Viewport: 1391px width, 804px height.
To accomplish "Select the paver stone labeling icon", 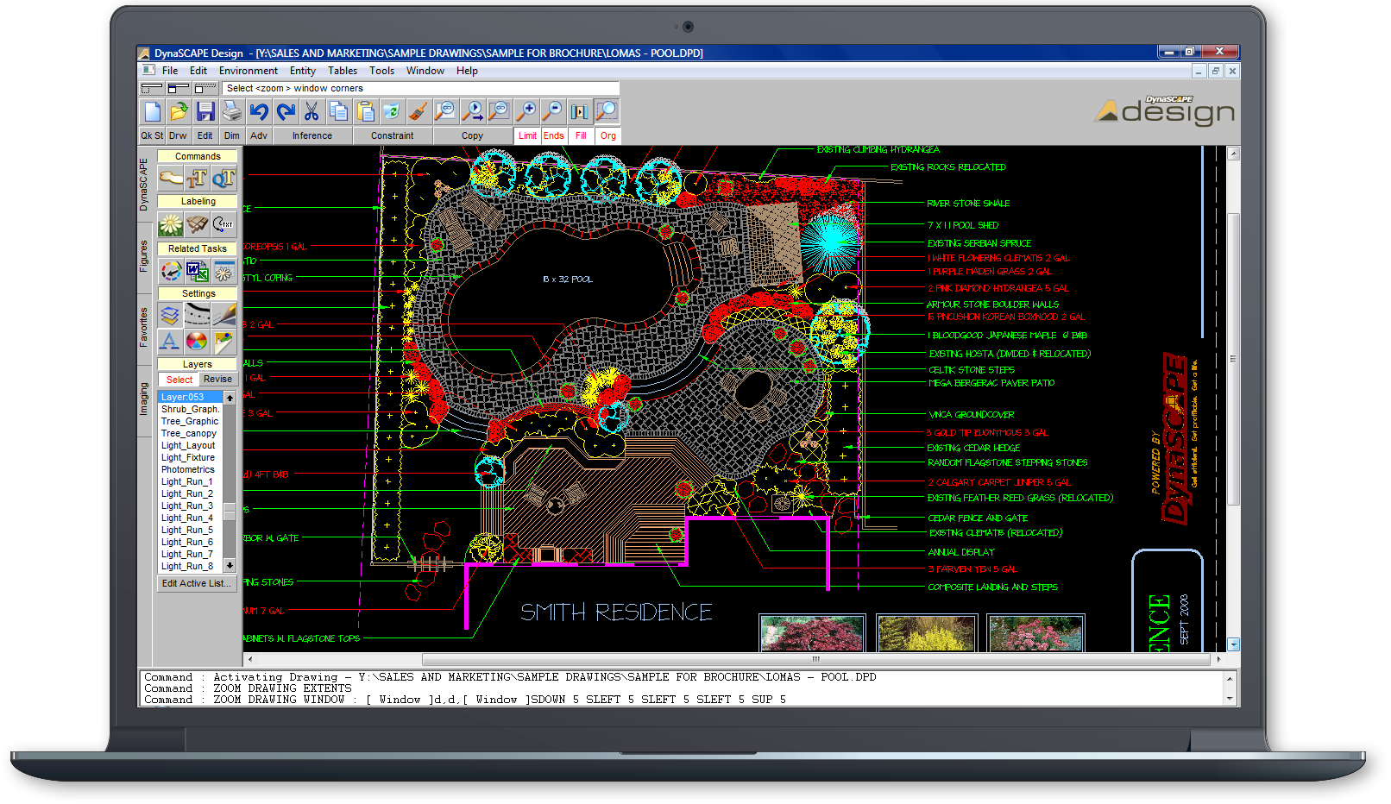I will coord(198,225).
